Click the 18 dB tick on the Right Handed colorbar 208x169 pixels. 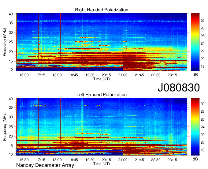(202, 66)
